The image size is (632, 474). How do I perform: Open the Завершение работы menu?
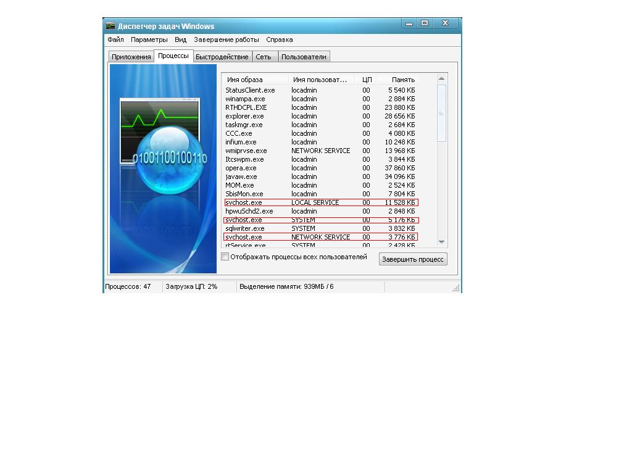226,39
